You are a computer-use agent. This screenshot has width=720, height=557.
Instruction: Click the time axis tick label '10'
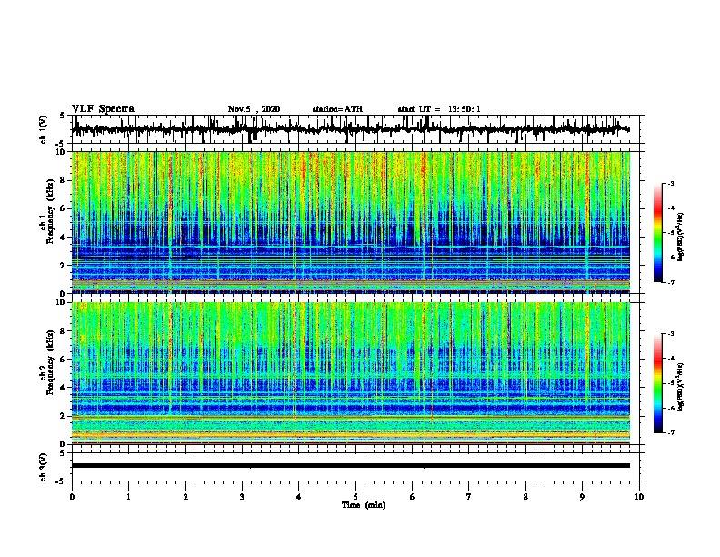tap(639, 497)
